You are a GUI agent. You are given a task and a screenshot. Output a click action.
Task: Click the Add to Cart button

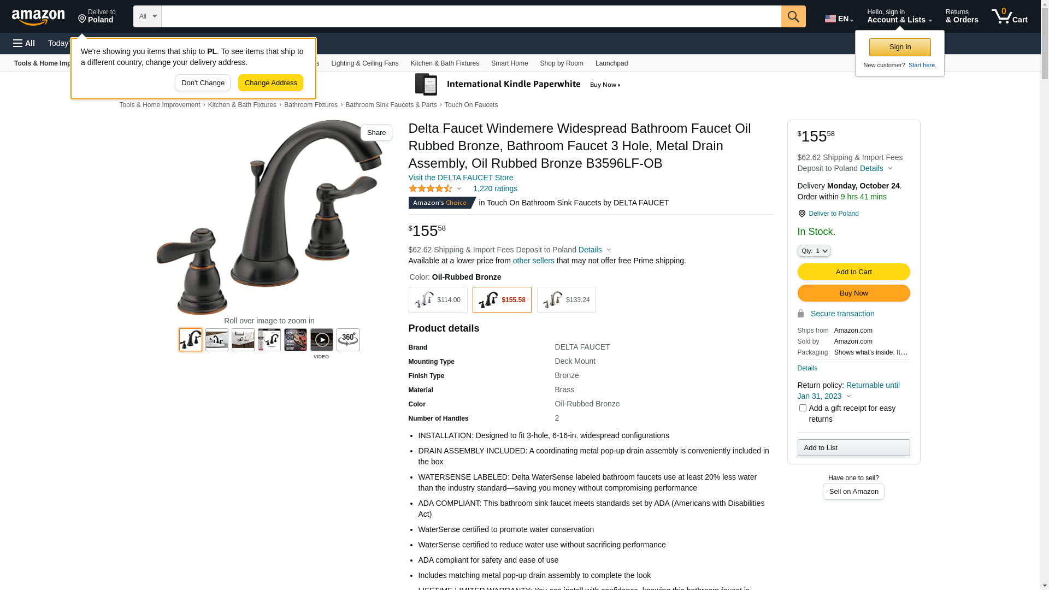[853, 272]
